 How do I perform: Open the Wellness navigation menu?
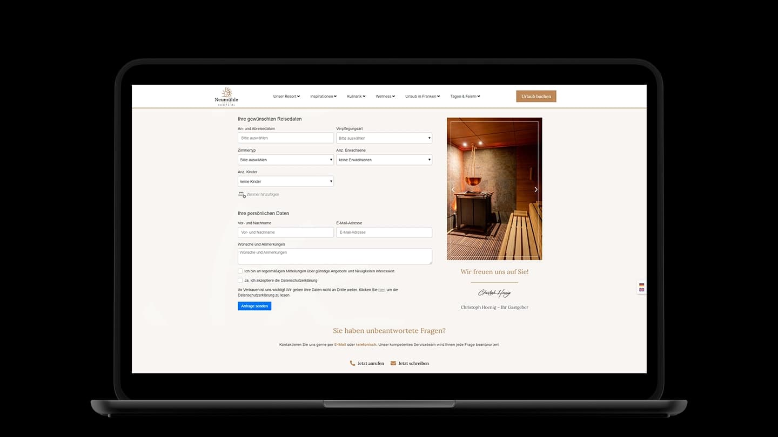point(385,96)
